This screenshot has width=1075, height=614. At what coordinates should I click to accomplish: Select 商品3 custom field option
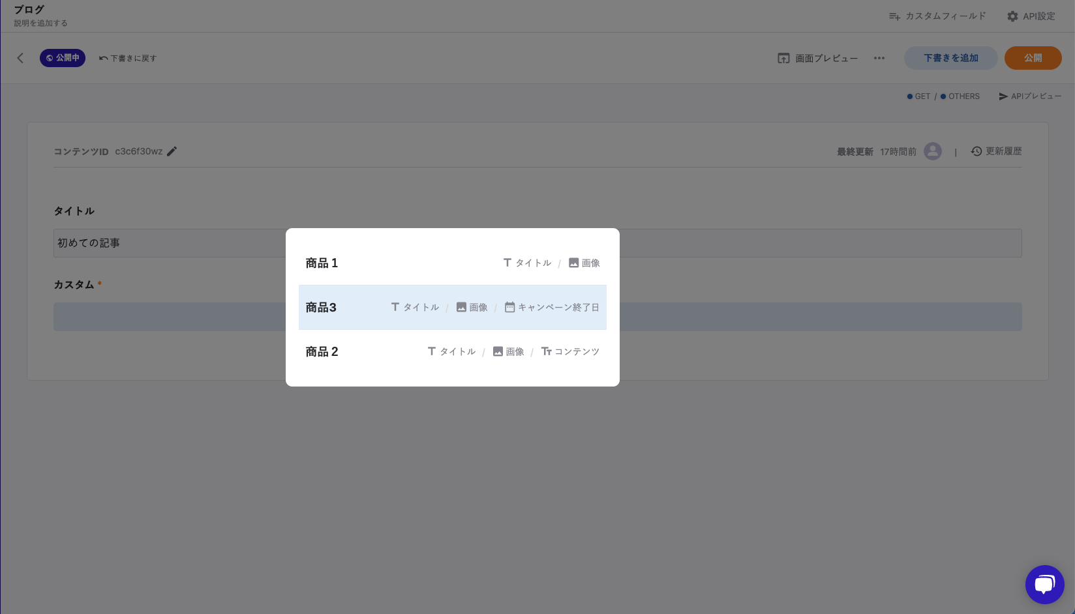452,307
